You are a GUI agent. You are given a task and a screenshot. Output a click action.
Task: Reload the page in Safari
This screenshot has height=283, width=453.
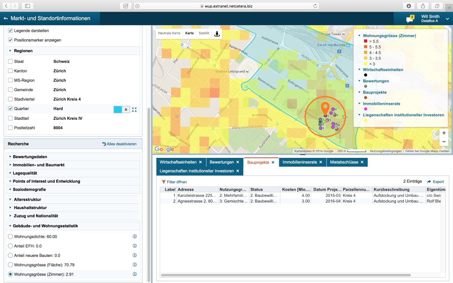pos(315,6)
